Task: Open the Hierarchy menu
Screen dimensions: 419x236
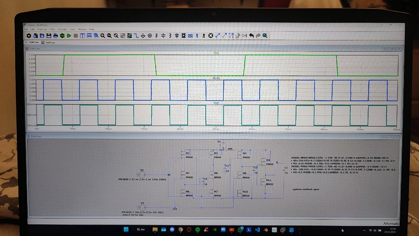Action: point(42,29)
